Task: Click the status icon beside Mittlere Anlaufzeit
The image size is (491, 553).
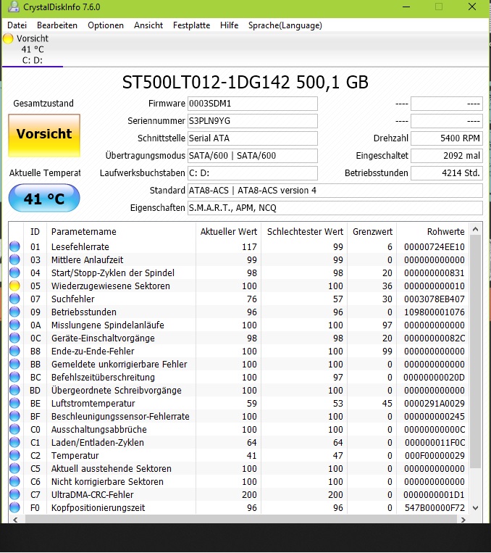Action: coord(14,259)
